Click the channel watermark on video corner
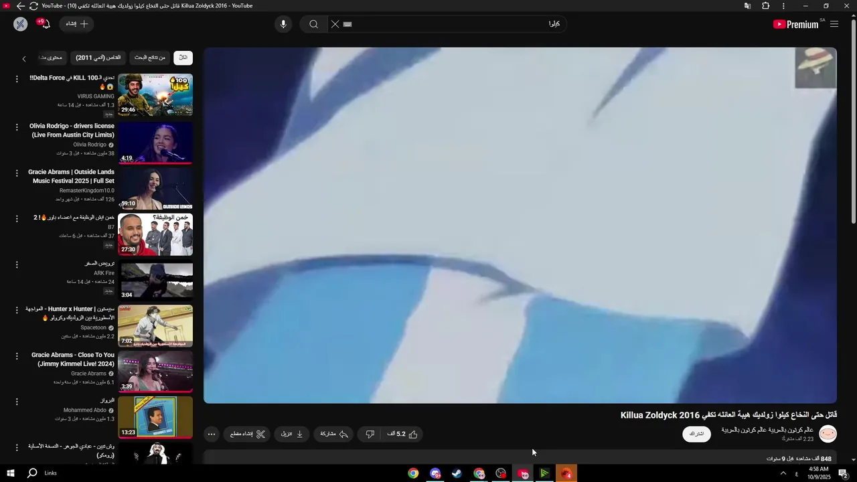Image resolution: width=857 pixels, height=482 pixels. (815, 68)
